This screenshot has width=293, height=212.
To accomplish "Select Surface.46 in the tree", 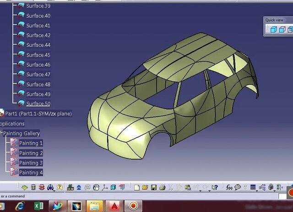I will [38, 65].
